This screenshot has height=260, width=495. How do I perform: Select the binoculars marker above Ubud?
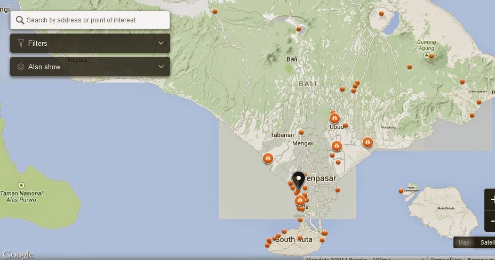334,118
